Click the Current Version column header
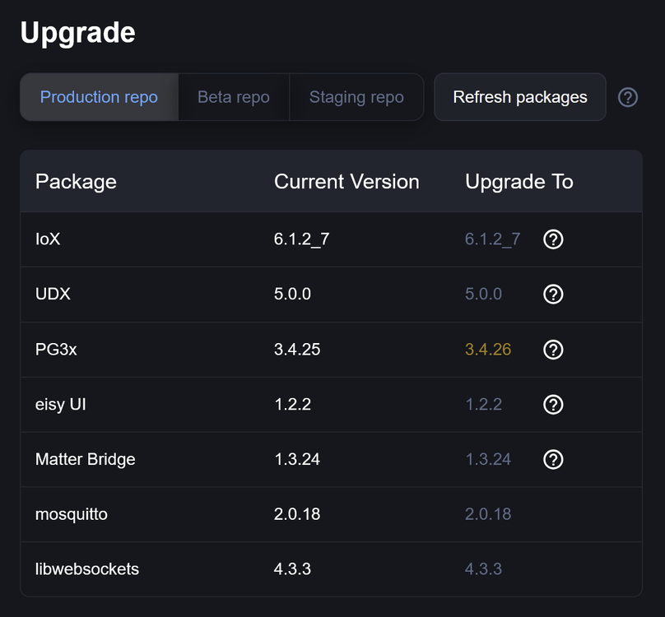 pyautogui.click(x=346, y=182)
